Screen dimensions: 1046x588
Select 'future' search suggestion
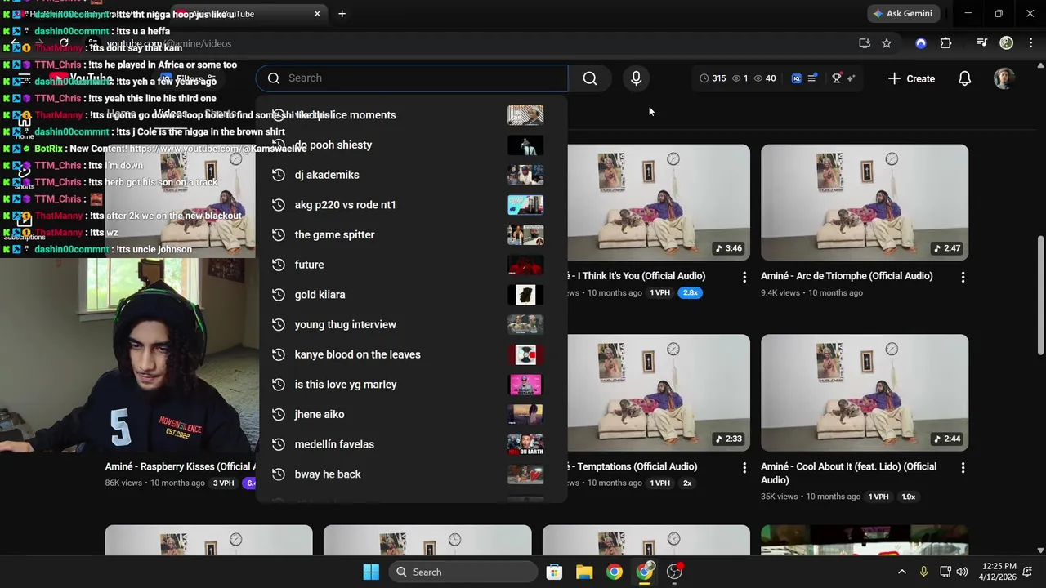tap(412, 265)
